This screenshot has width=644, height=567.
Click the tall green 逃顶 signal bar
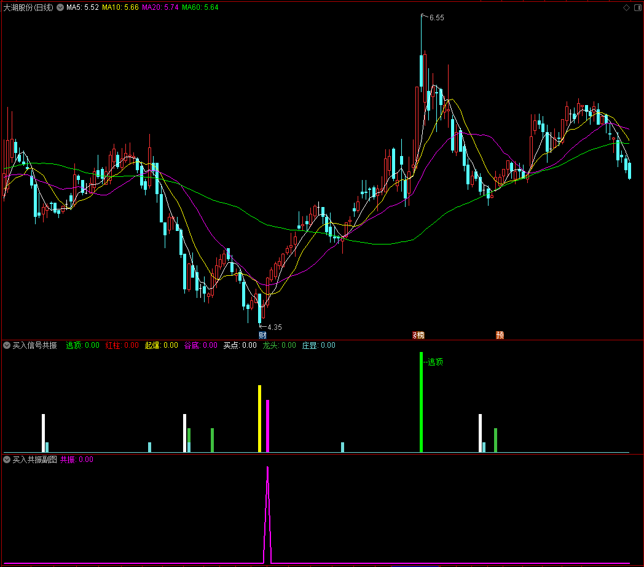click(421, 402)
